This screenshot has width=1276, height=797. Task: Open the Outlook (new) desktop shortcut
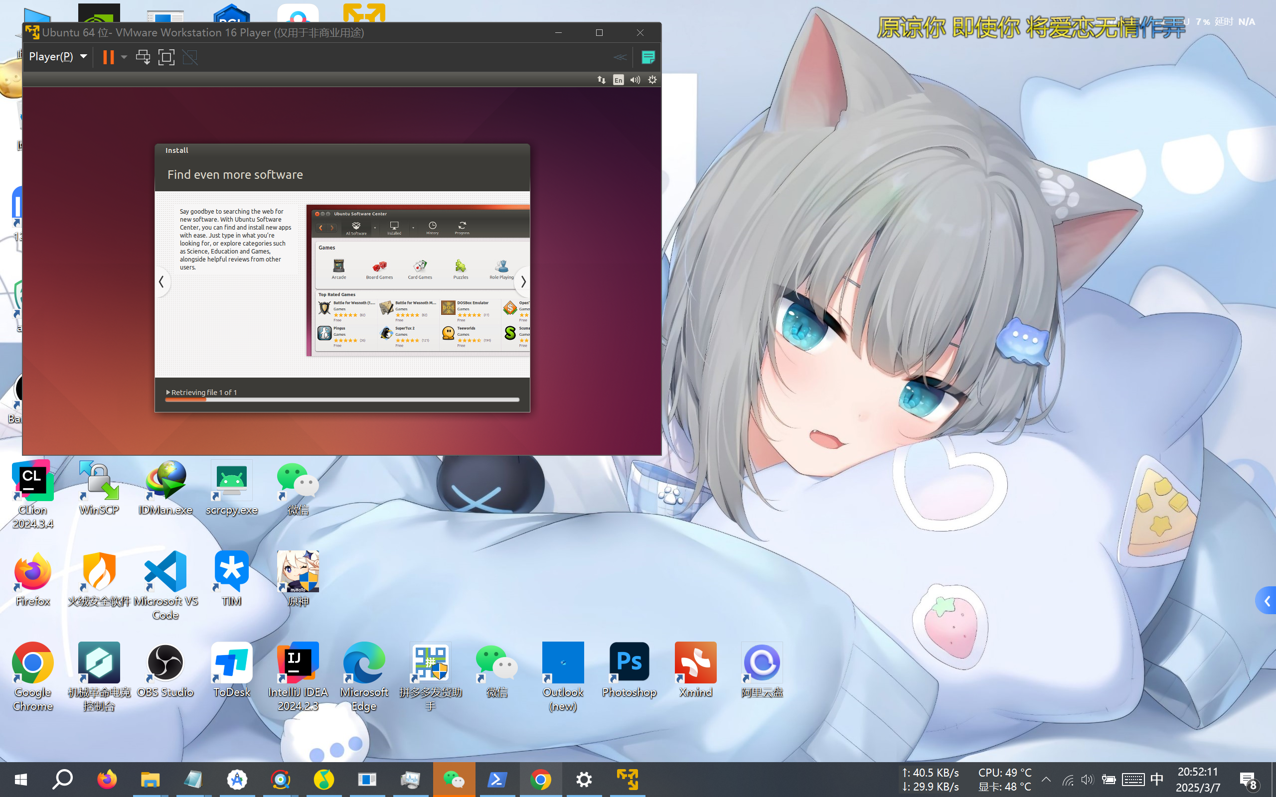pos(563,676)
